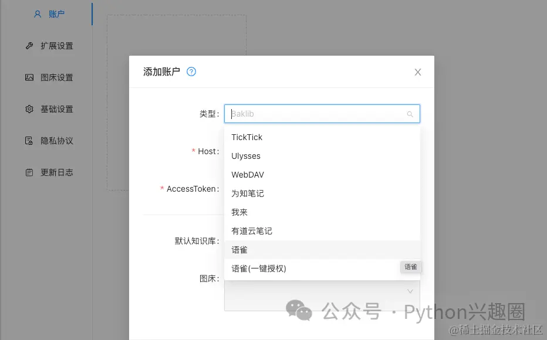
Task: Choose 有道云笔记 in the dropdown list
Action: coord(251,231)
